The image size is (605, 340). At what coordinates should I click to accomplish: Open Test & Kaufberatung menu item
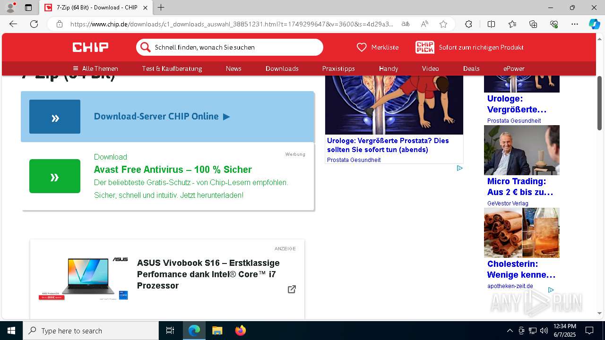[x=172, y=68]
